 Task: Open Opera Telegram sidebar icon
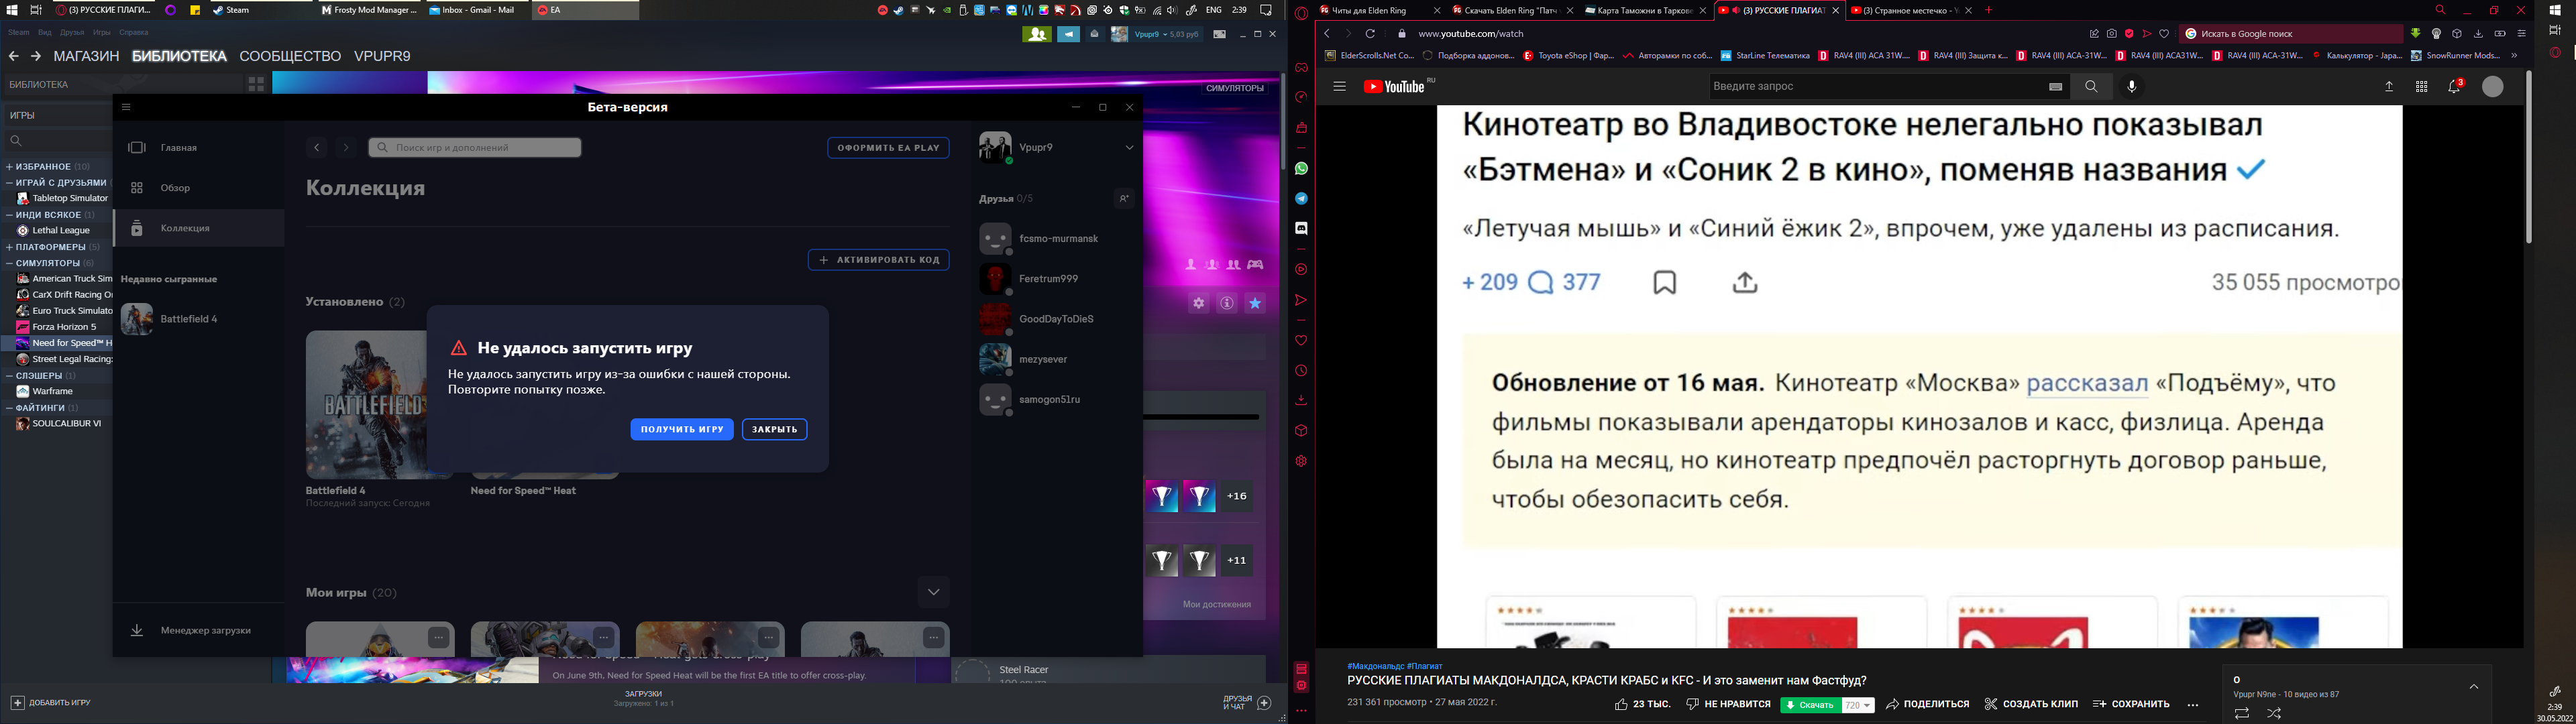click(x=1301, y=198)
